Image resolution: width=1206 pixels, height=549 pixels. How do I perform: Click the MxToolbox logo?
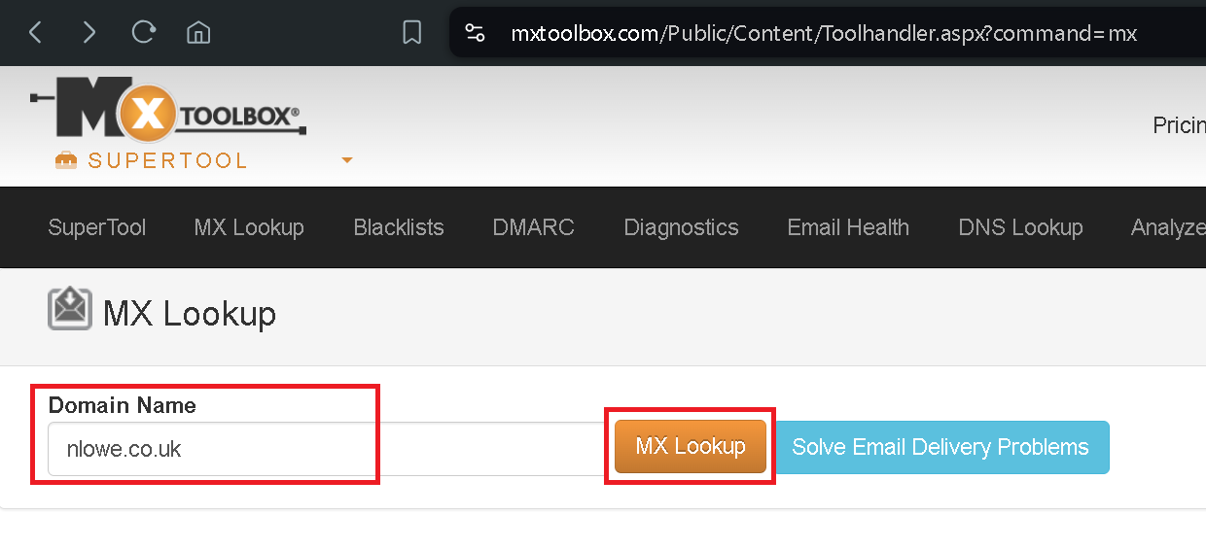click(x=168, y=108)
